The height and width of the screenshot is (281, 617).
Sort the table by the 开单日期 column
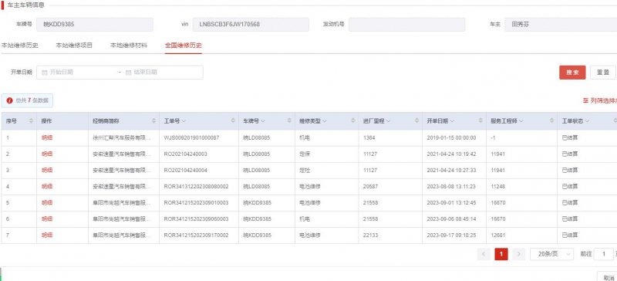480,121
